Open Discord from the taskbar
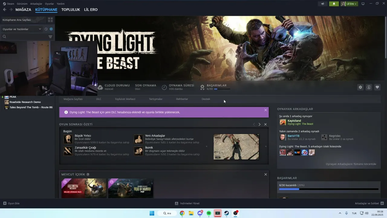This screenshot has height=218, width=387. click(x=200, y=213)
